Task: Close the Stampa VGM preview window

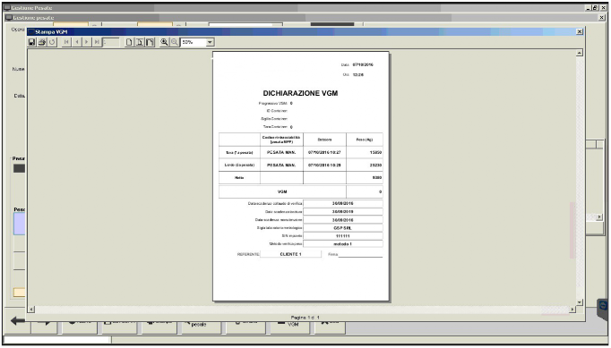Action: [580, 31]
